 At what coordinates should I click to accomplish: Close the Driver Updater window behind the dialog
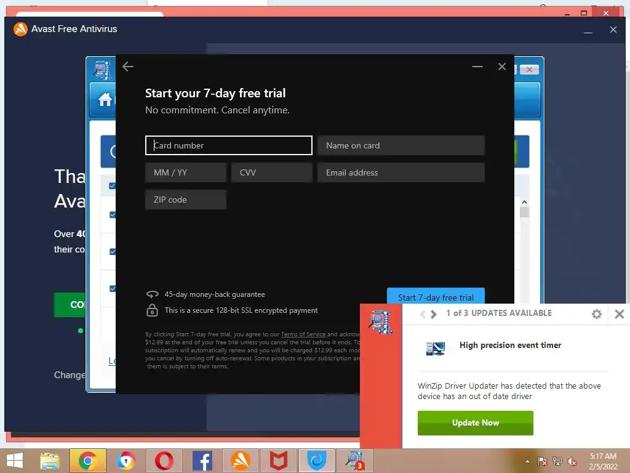[x=529, y=70]
